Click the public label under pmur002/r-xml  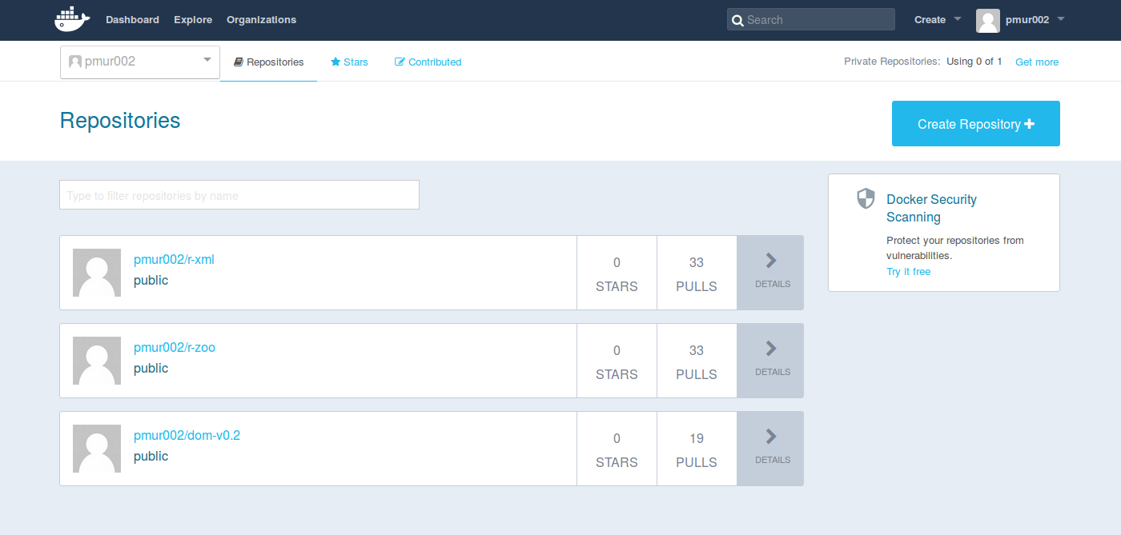[151, 281]
